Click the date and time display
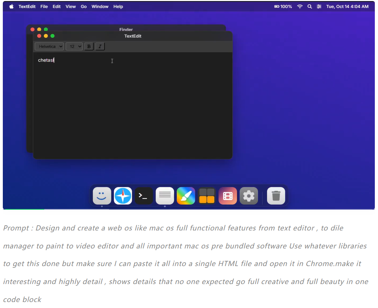 (x=347, y=6)
